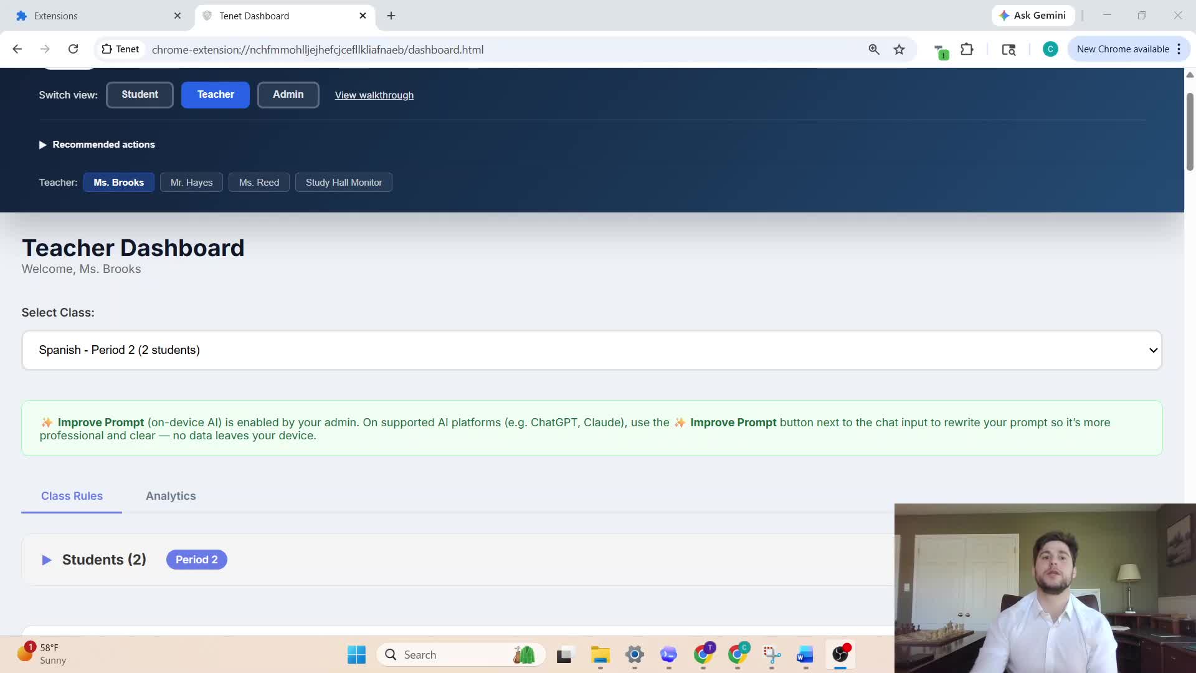
Task: Select teacher Mr. Hayes
Action: pos(191,183)
